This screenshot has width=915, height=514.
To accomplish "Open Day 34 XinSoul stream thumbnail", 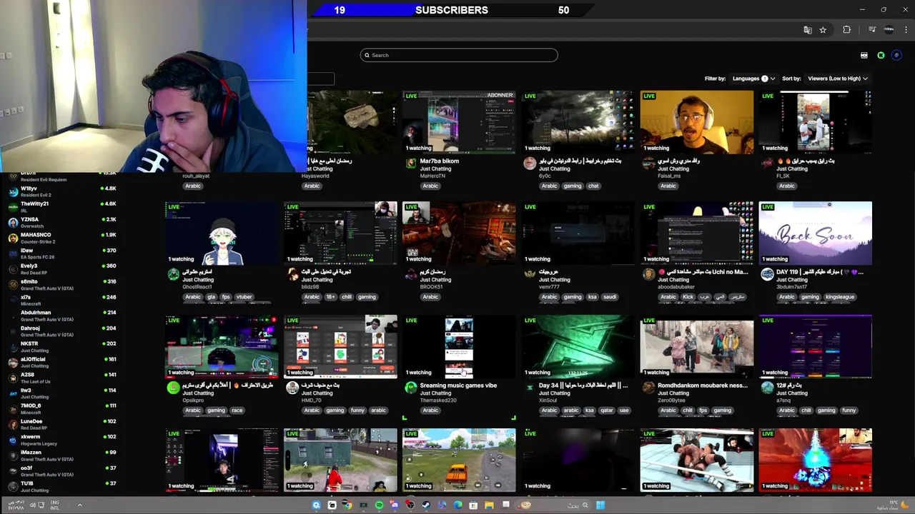I will coord(578,346).
